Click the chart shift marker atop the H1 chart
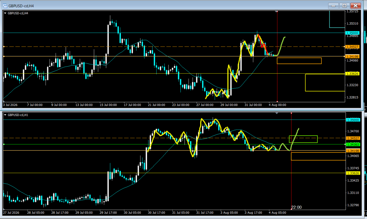Screen dimensions: 367x219 [277, 113]
